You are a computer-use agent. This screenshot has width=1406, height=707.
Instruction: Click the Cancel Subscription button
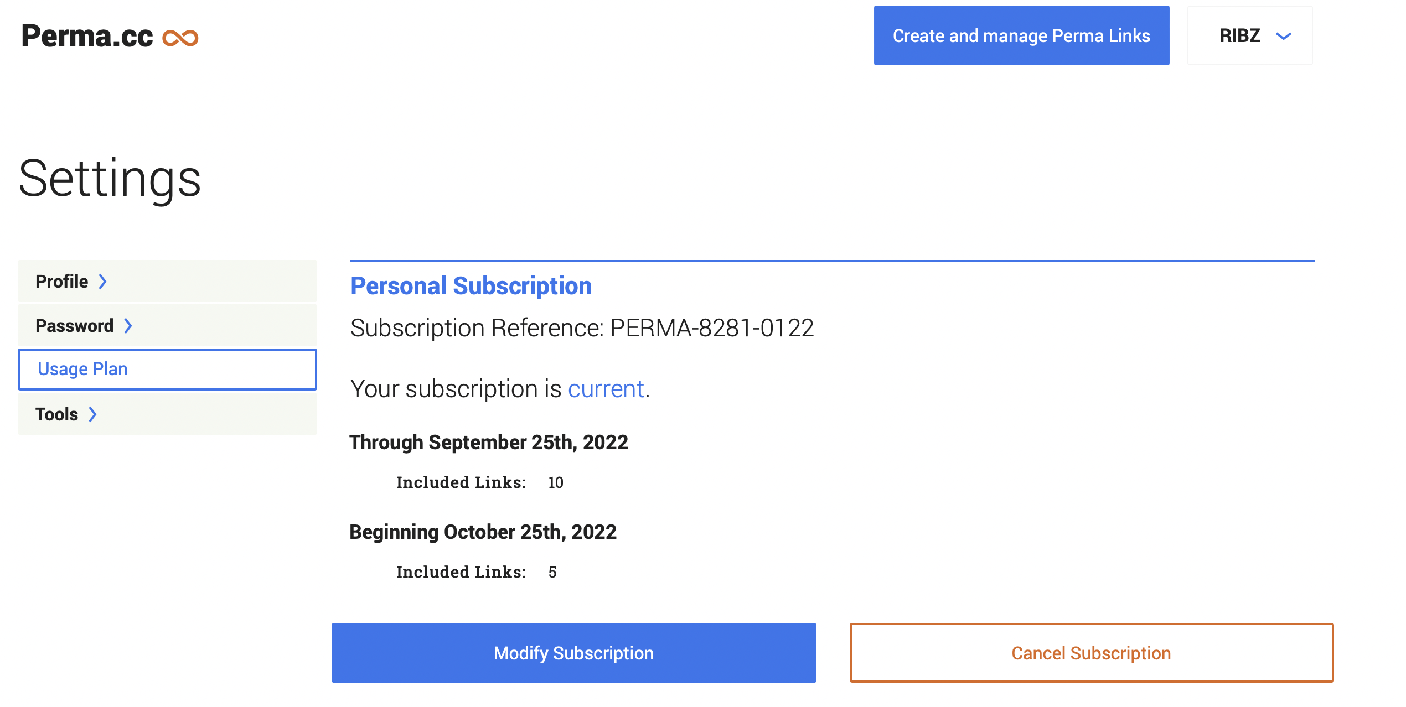click(1091, 653)
